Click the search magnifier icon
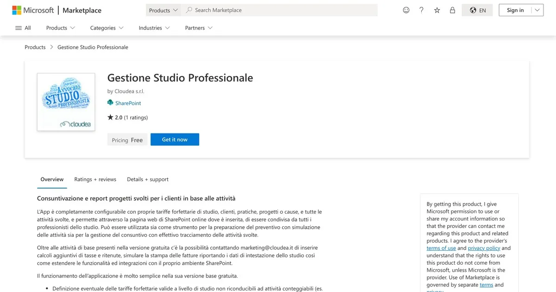The image size is (556, 292). click(x=189, y=10)
